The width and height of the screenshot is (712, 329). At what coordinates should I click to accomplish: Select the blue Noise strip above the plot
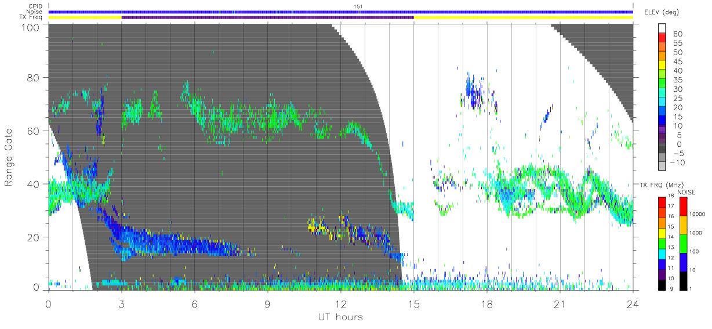[340, 12]
